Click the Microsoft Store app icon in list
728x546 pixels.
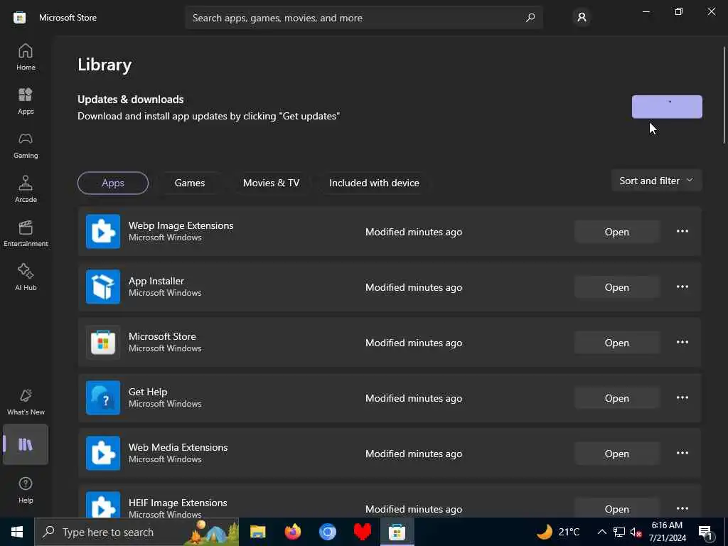point(103,342)
